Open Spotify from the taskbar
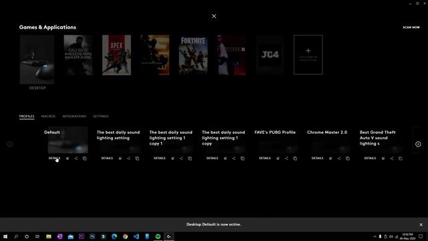The height and width of the screenshot is (241, 428). tap(158, 236)
